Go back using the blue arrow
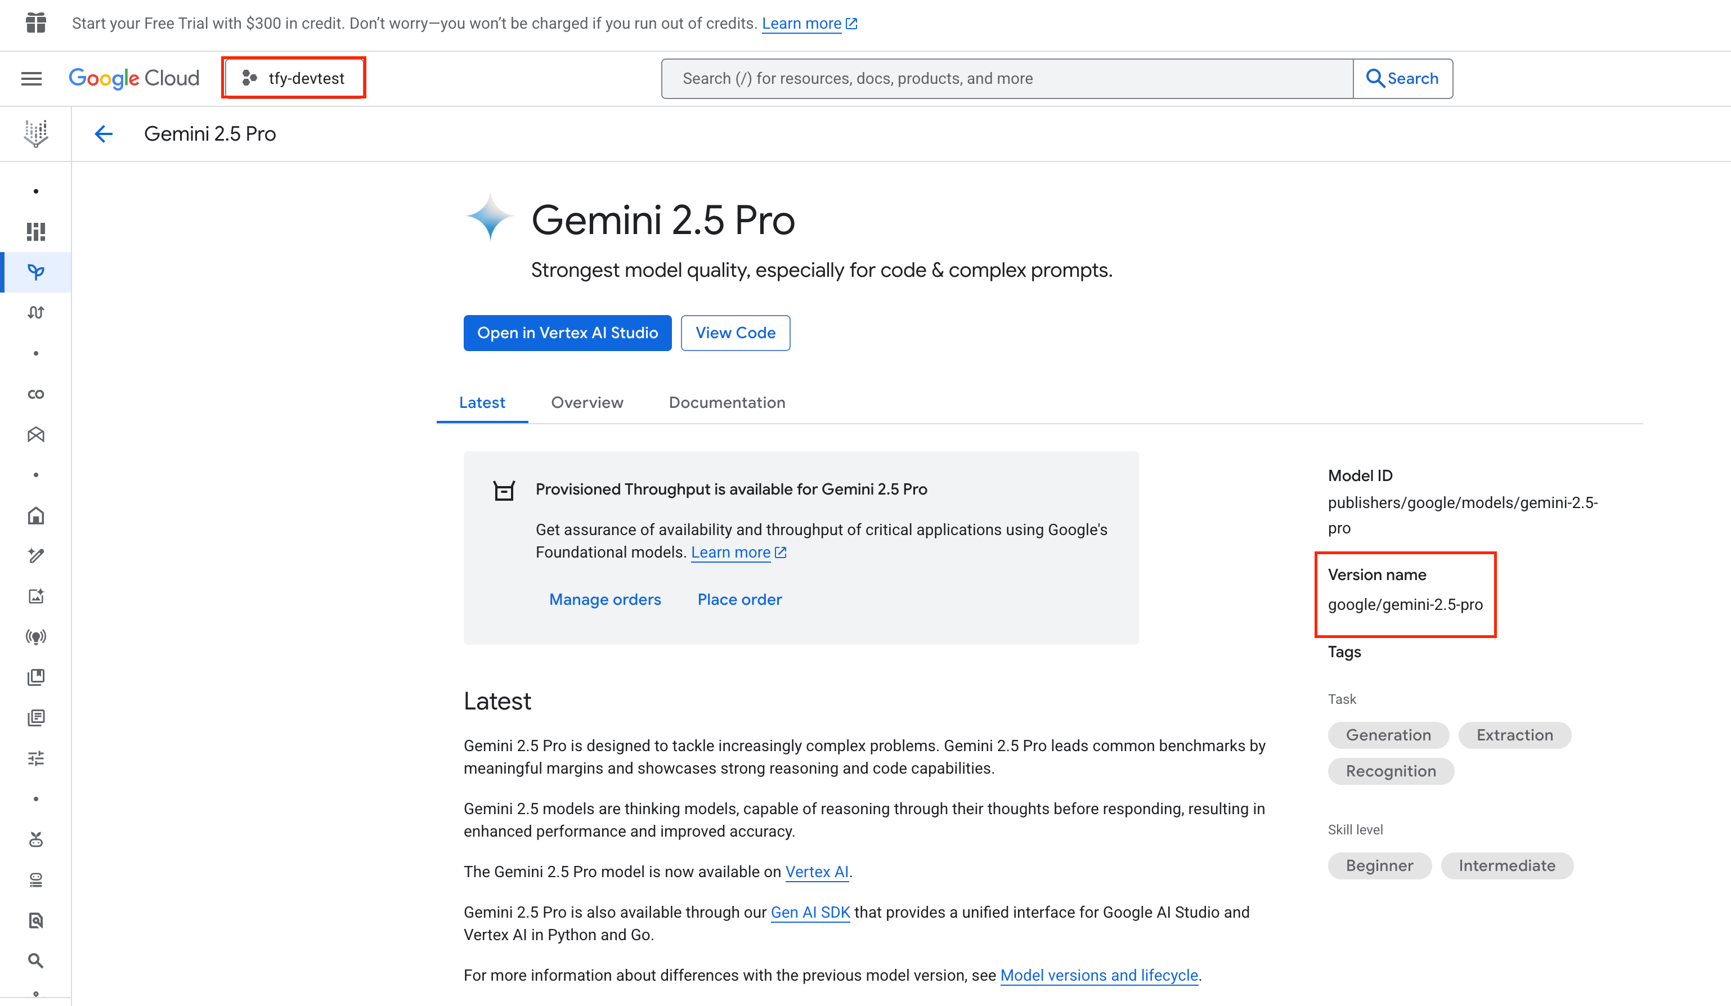This screenshot has width=1731, height=1006. point(104,134)
